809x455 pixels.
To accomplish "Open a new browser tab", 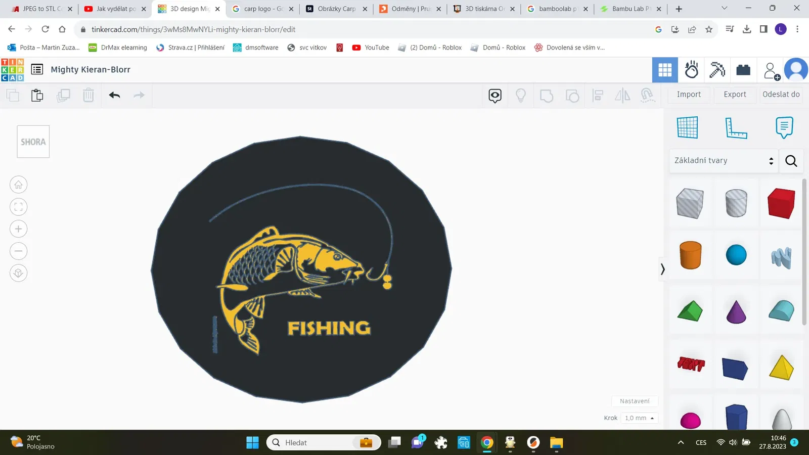I will pyautogui.click(x=679, y=9).
